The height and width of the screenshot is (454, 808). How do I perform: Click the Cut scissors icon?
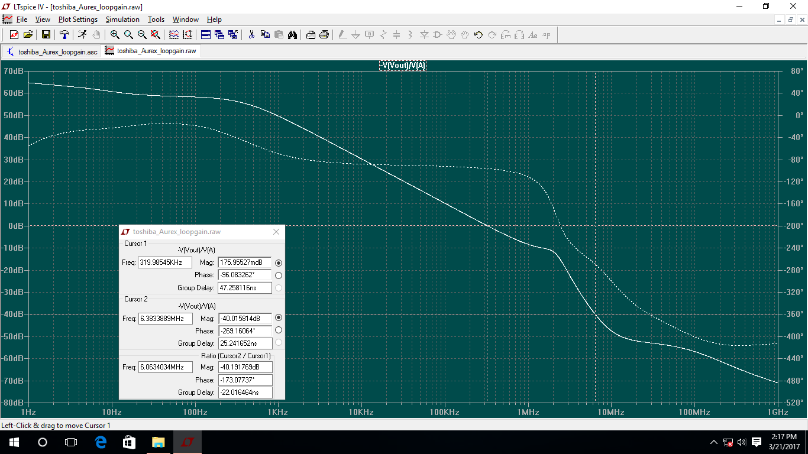[x=251, y=35]
